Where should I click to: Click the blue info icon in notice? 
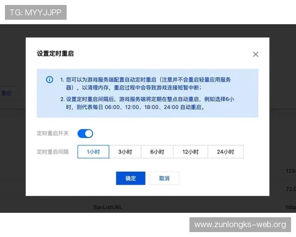(49, 79)
